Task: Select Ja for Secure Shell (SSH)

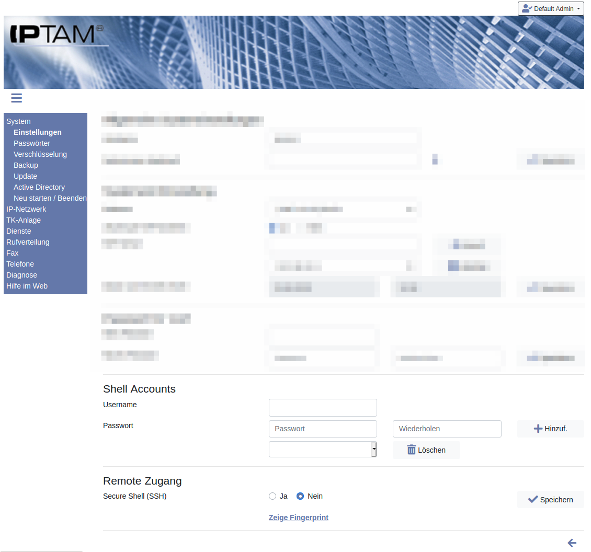Action: click(x=272, y=496)
